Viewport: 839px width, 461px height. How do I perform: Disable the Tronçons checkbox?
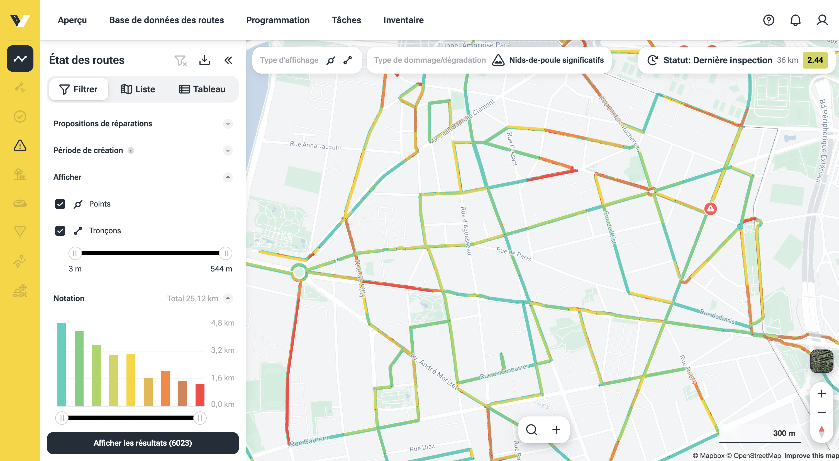60,231
